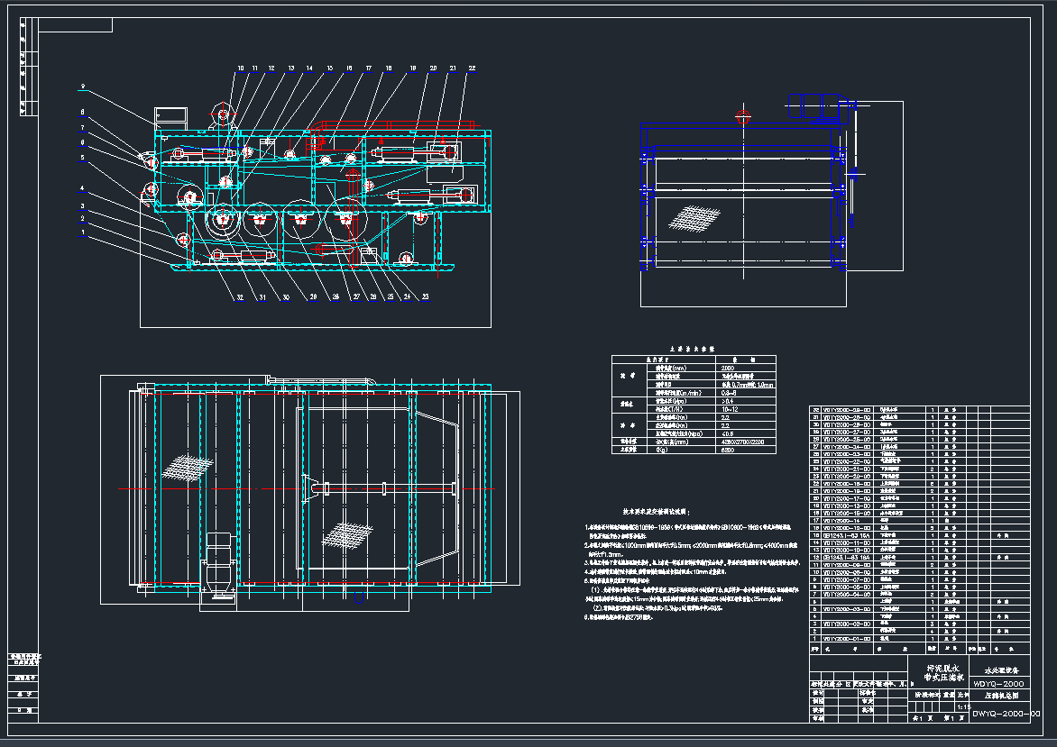Click the WDYQ-2000 model label in title block
The height and width of the screenshot is (747, 1057).
(x=999, y=684)
